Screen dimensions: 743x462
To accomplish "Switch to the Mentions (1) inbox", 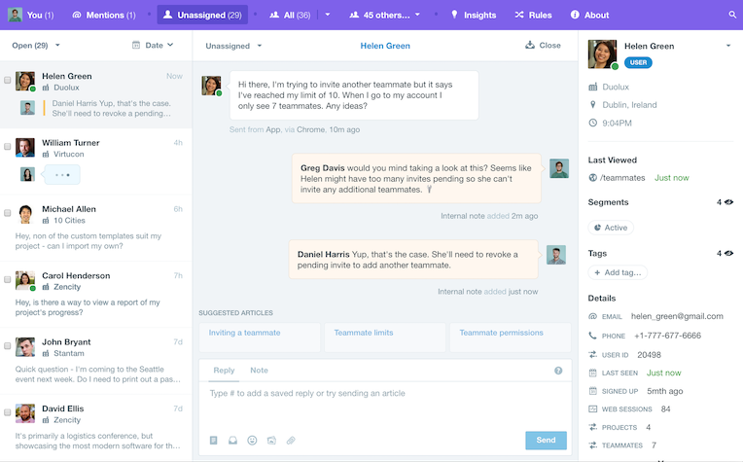I will point(104,15).
